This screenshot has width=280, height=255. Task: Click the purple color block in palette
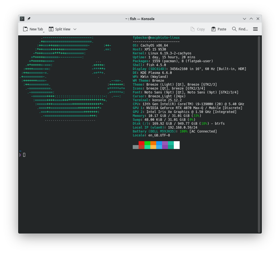(x=165, y=143)
